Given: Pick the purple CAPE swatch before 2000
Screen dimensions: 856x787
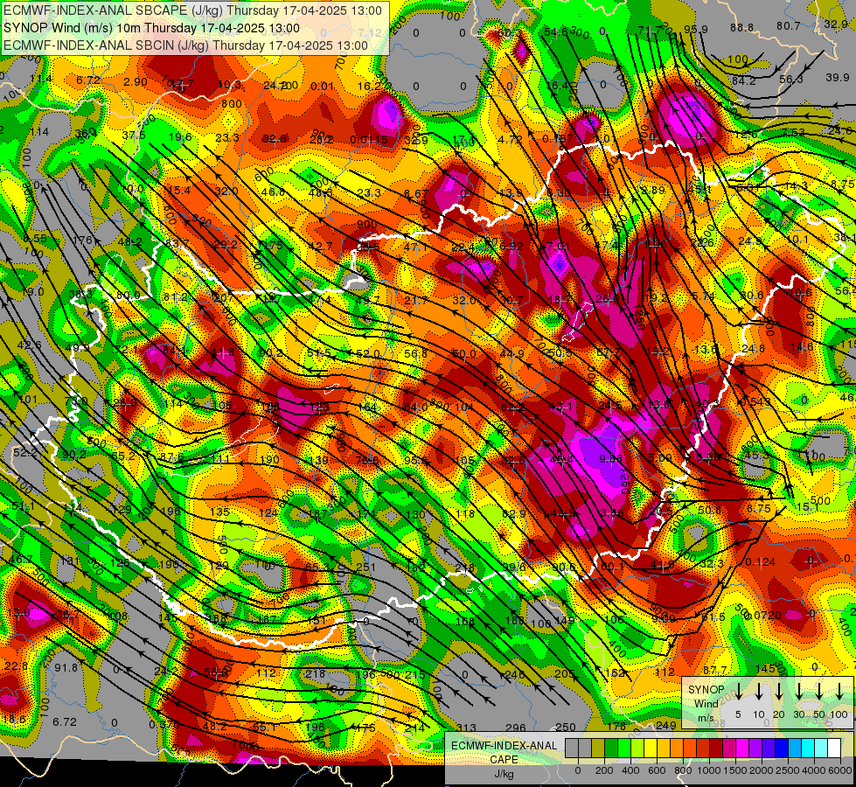Looking at the screenshot, I should coord(755,748).
